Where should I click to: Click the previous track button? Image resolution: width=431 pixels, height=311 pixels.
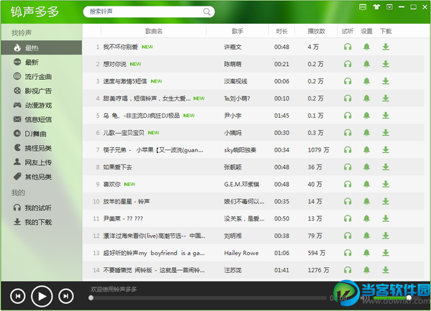point(17,296)
